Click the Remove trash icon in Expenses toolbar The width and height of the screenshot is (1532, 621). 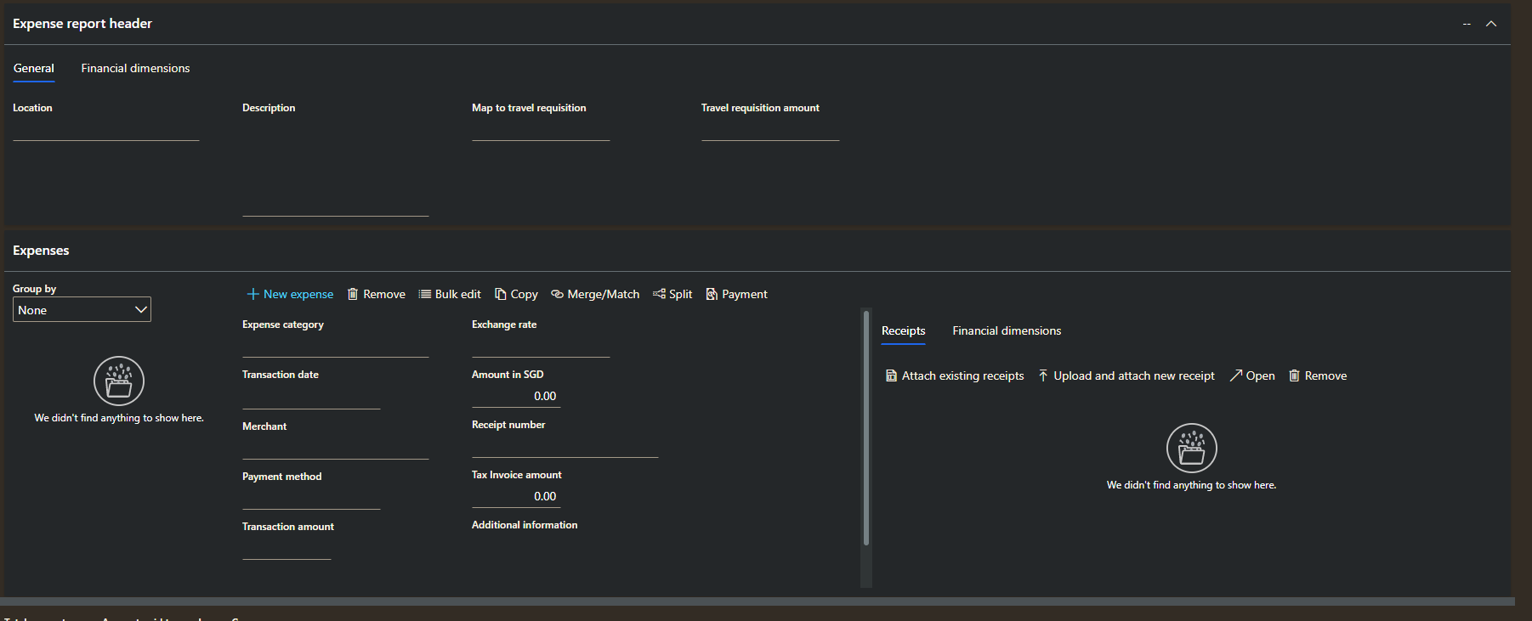353,294
